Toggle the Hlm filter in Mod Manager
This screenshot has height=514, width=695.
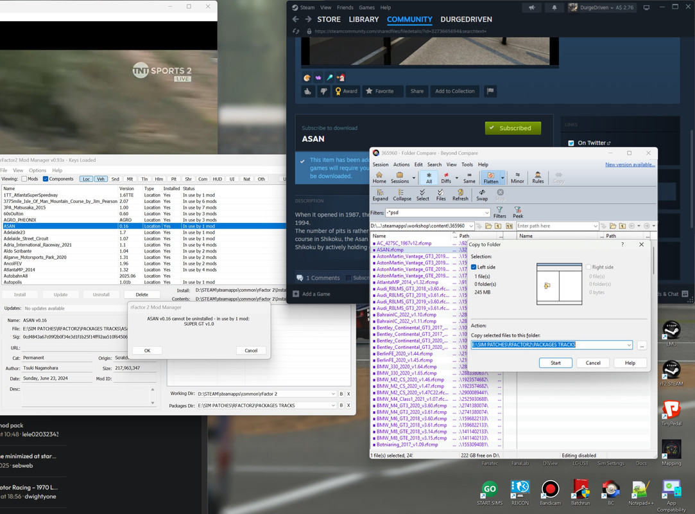tap(159, 179)
